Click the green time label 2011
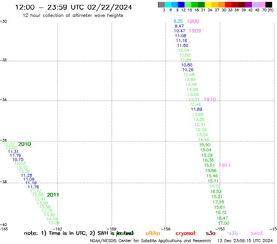 click(x=53, y=195)
